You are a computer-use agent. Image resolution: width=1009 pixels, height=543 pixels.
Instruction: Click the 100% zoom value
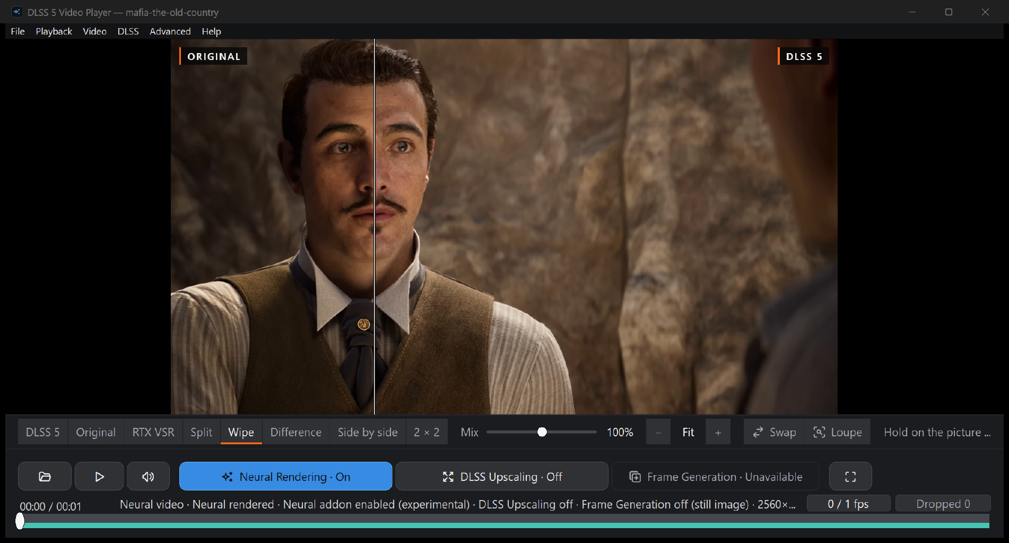pos(620,432)
